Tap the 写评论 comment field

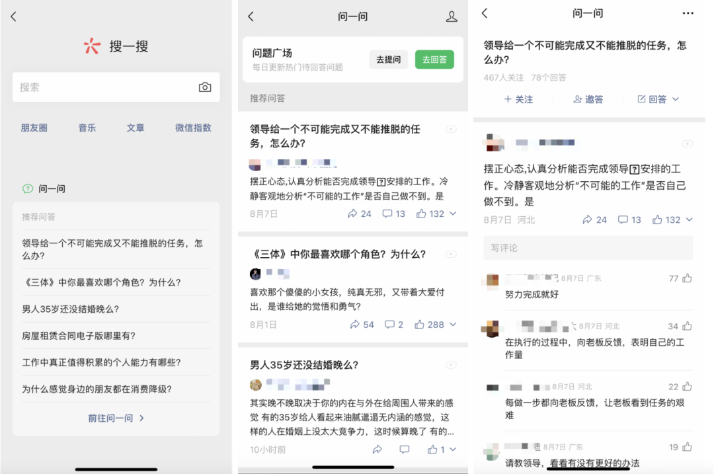[588, 248]
